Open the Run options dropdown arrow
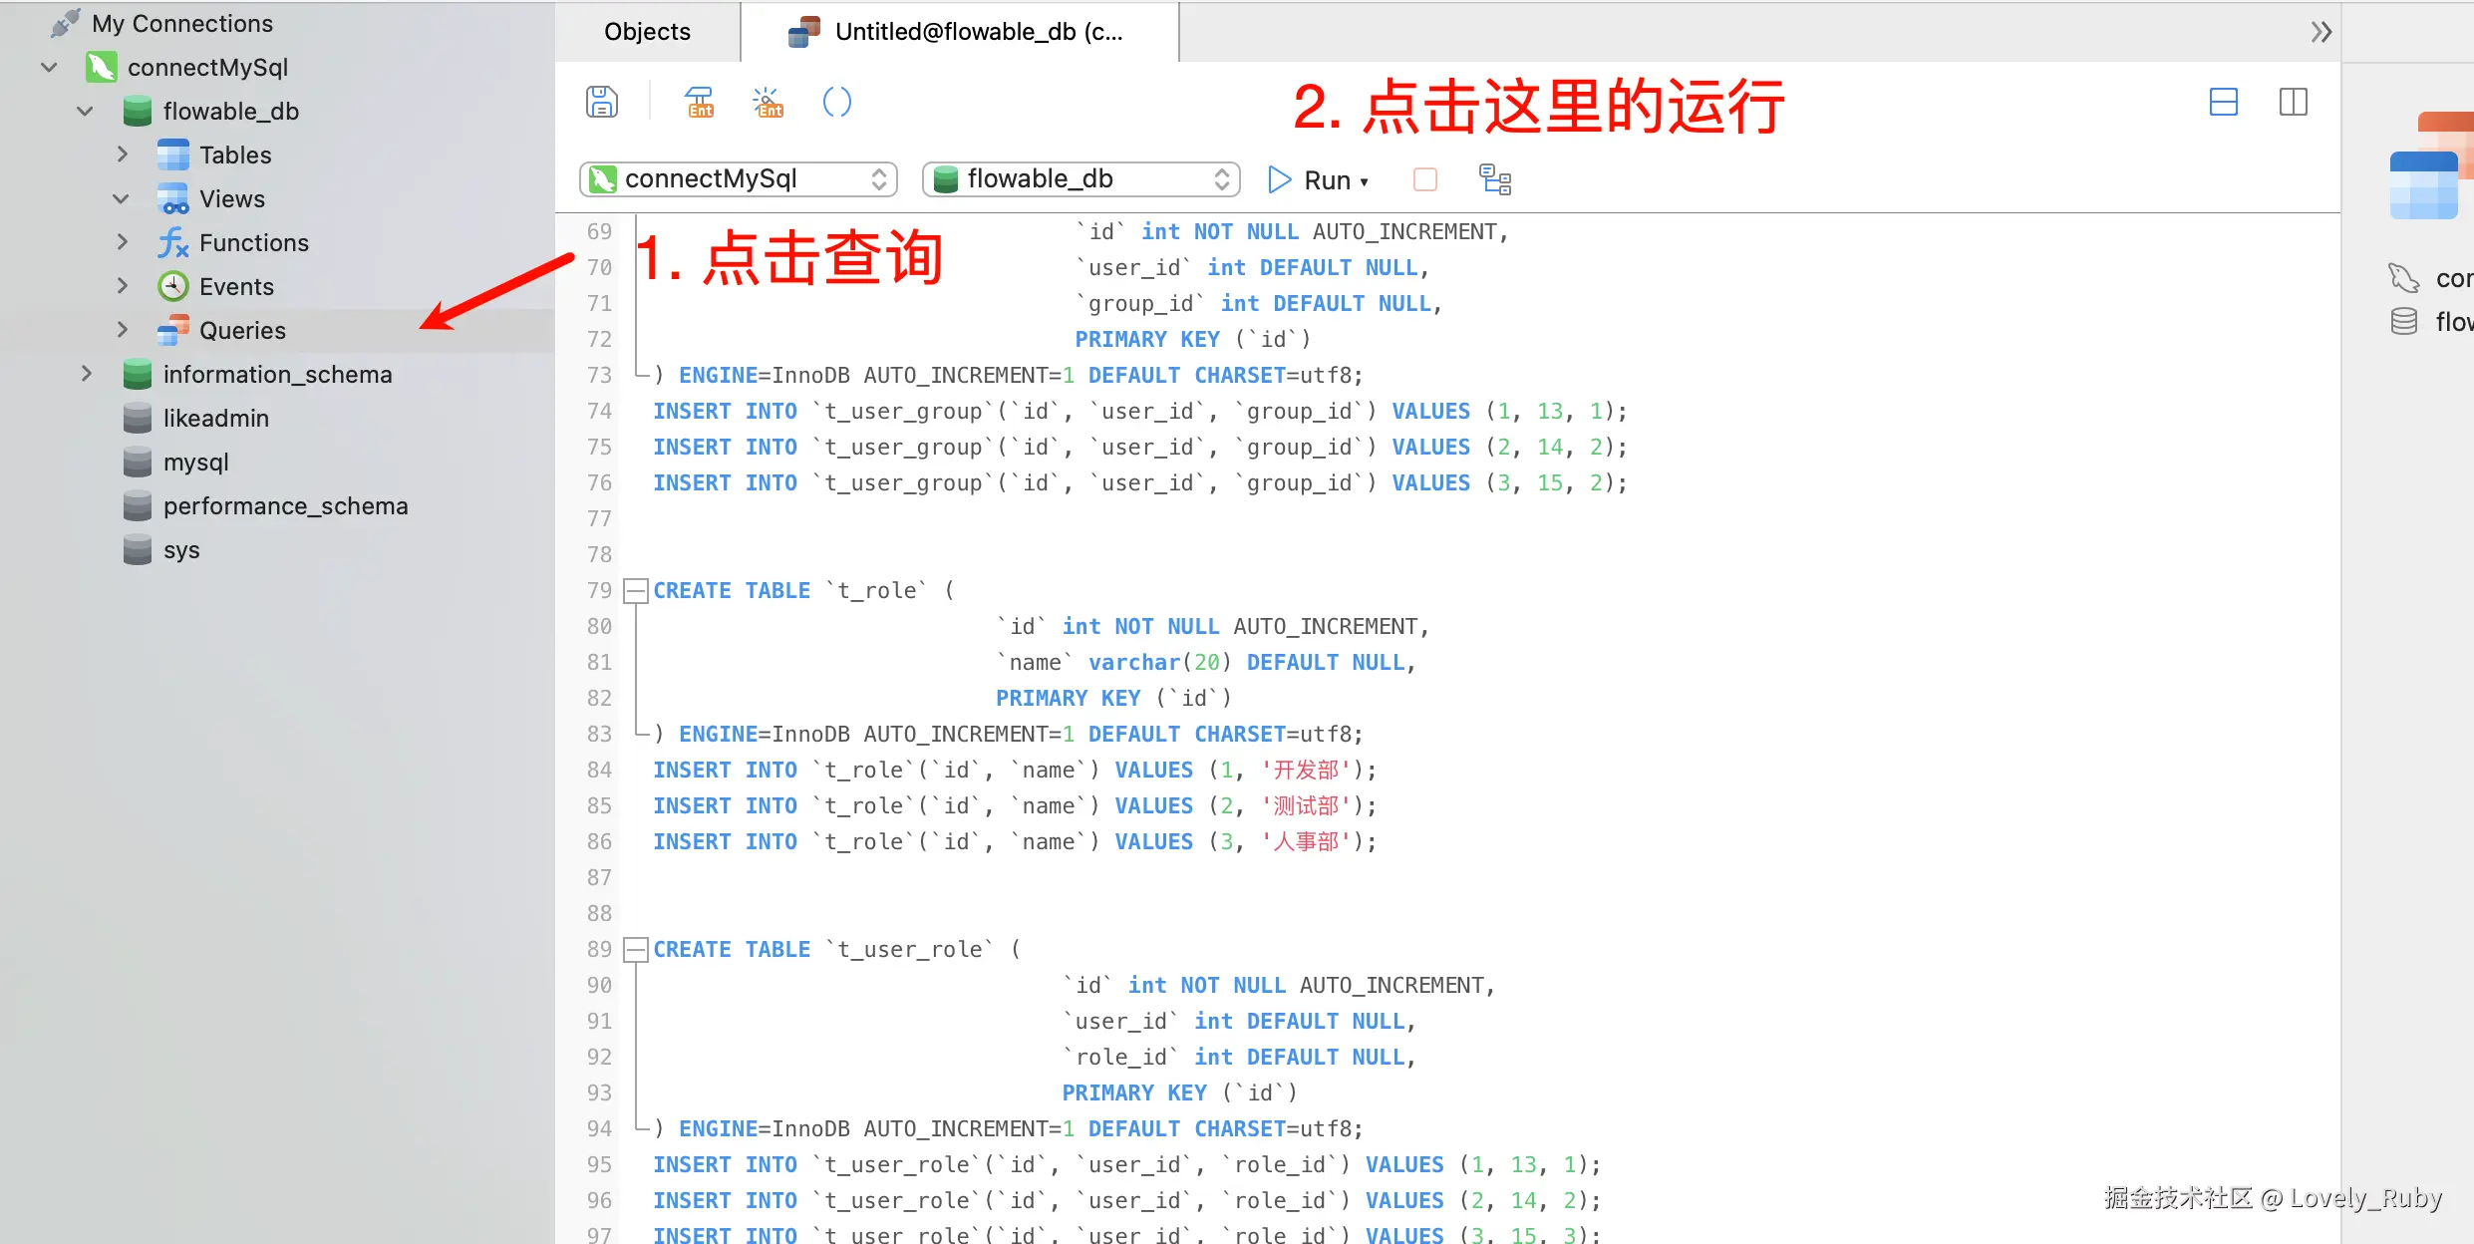 click(1363, 181)
